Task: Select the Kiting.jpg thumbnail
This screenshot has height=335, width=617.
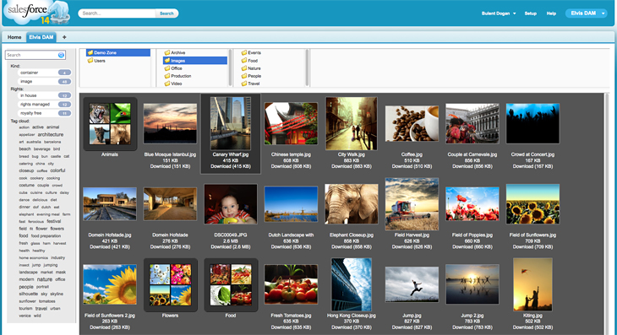Action: point(532,284)
